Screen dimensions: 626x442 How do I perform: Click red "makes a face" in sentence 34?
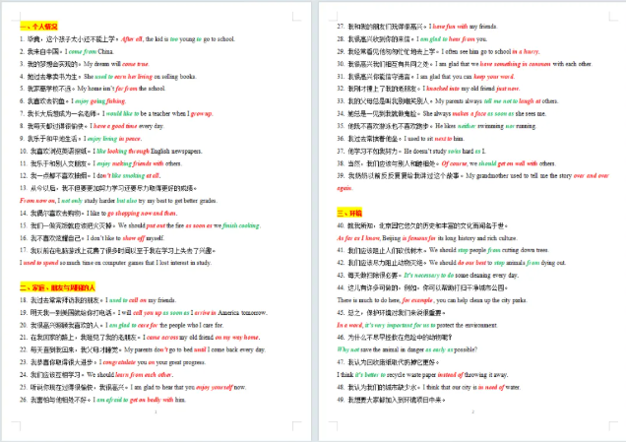470,114
